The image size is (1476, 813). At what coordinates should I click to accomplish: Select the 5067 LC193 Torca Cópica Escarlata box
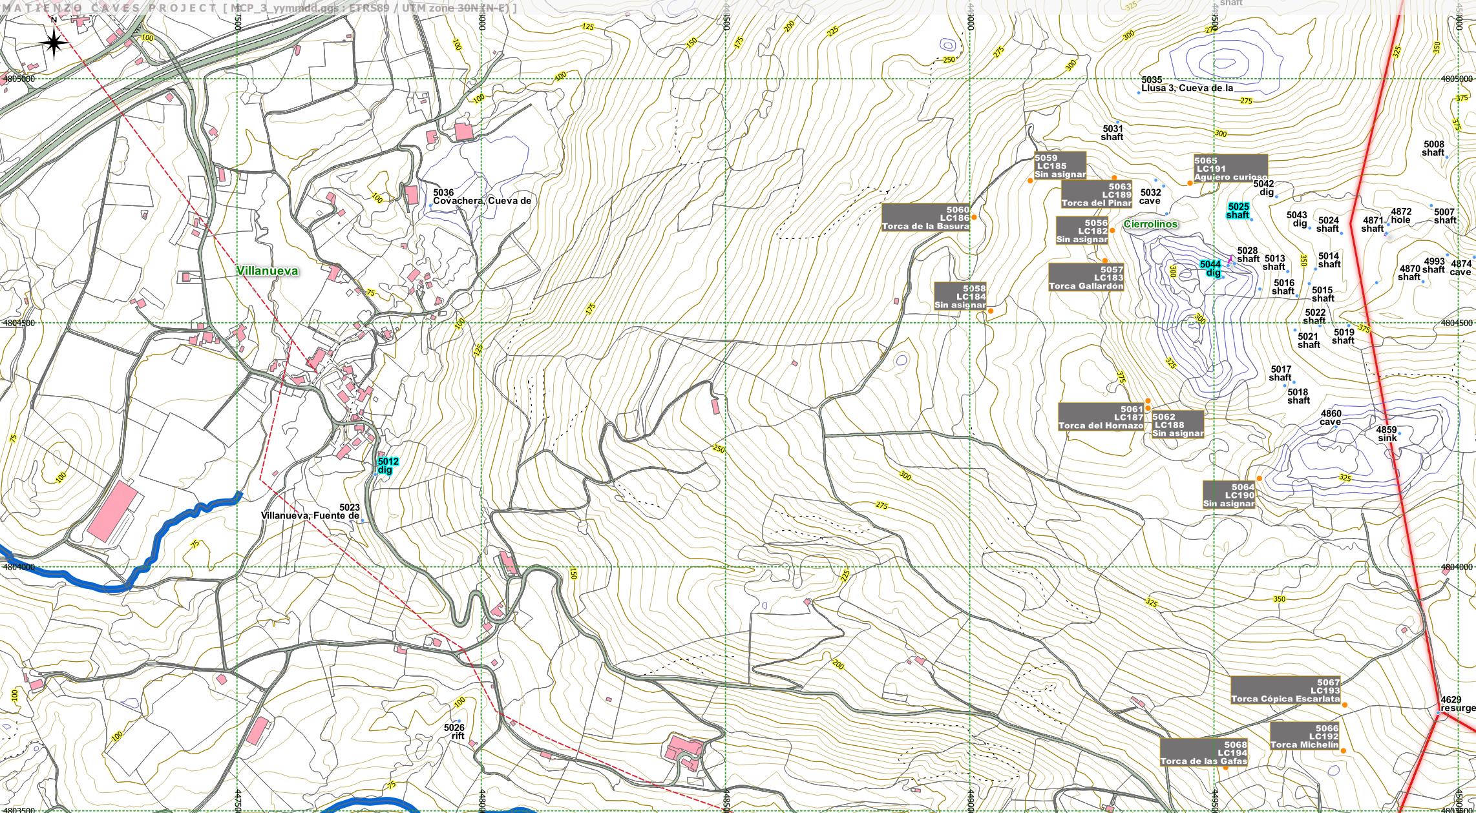1286,690
